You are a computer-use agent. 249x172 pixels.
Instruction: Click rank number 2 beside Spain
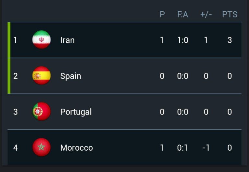point(15,76)
